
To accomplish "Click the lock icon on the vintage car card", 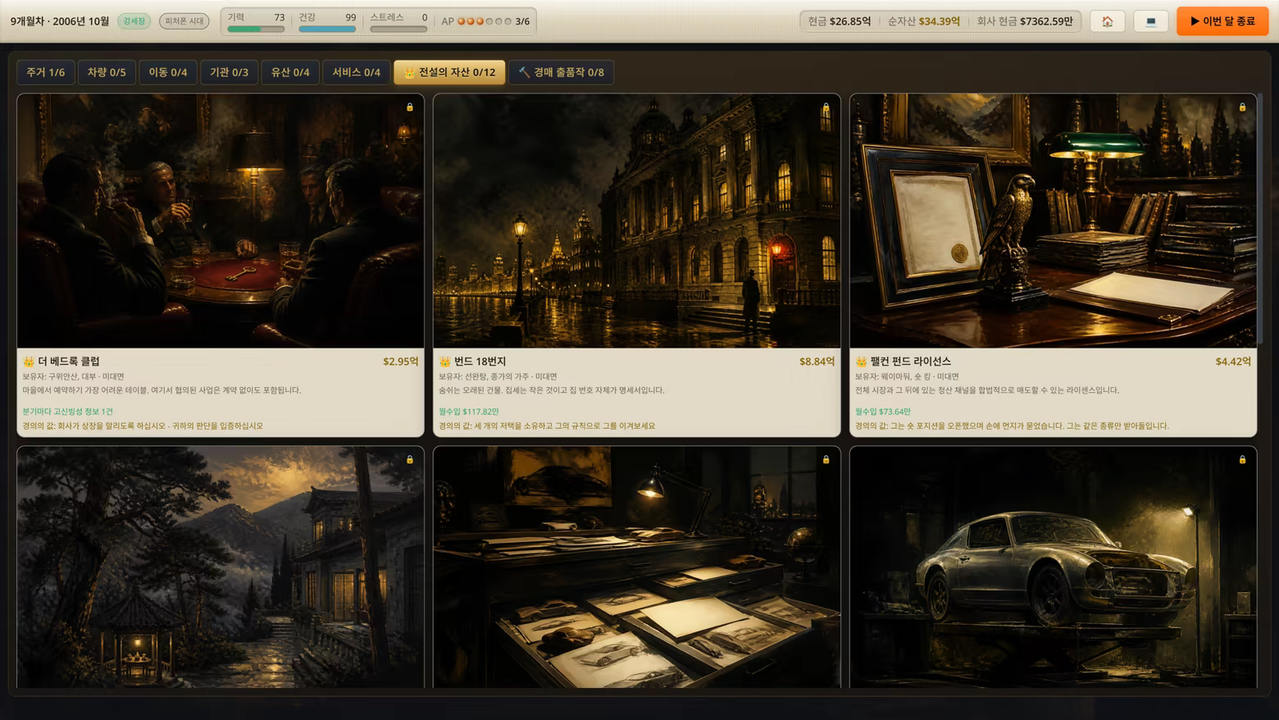I will 1242,460.
